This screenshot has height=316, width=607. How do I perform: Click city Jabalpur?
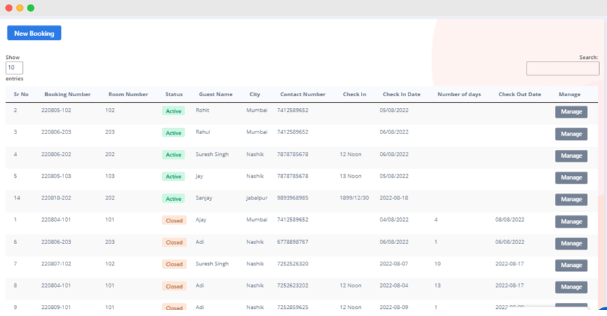(257, 198)
